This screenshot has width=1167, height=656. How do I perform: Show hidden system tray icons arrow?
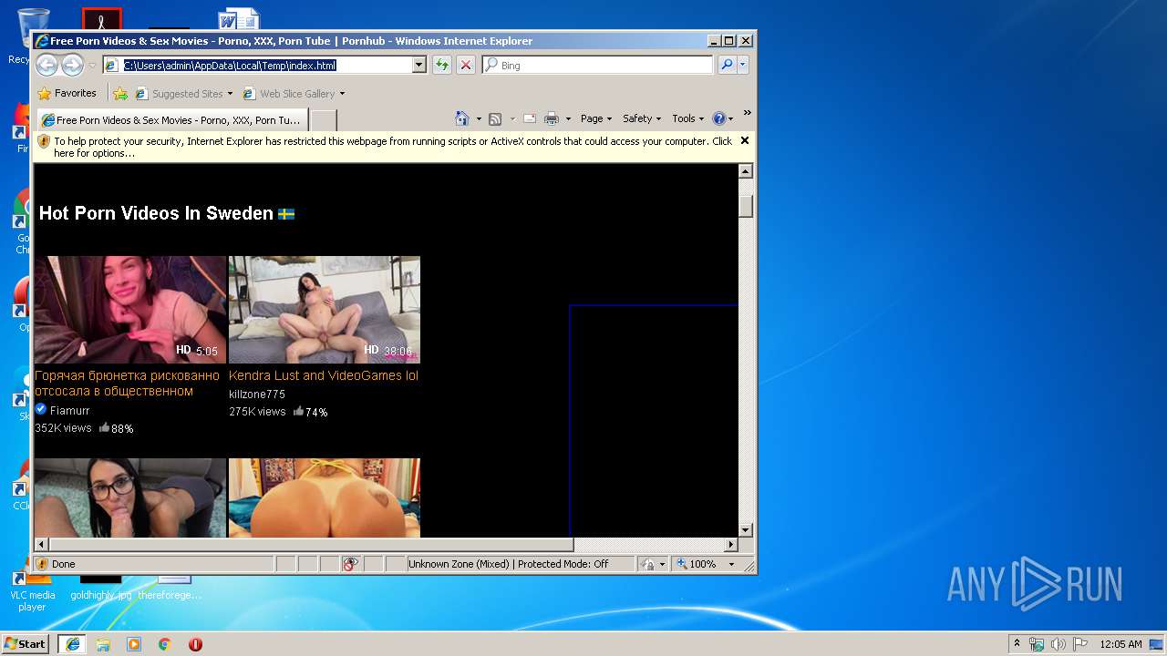(x=1017, y=643)
